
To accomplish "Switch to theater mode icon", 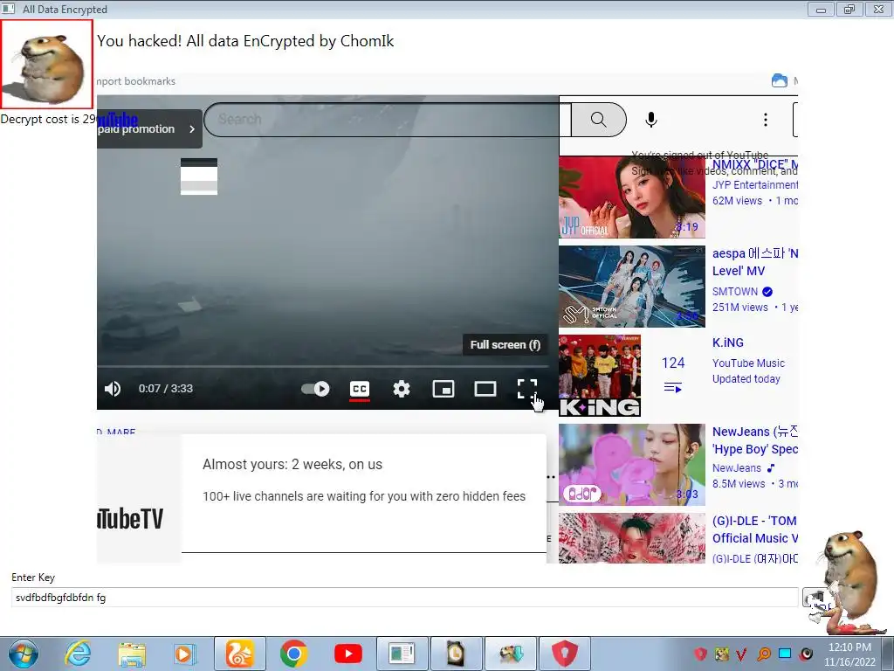I will [485, 389].
